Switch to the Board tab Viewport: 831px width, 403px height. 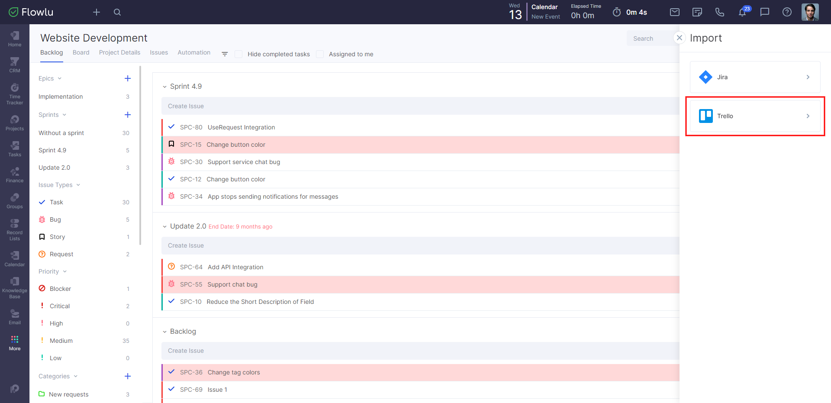tap(81, 52)
